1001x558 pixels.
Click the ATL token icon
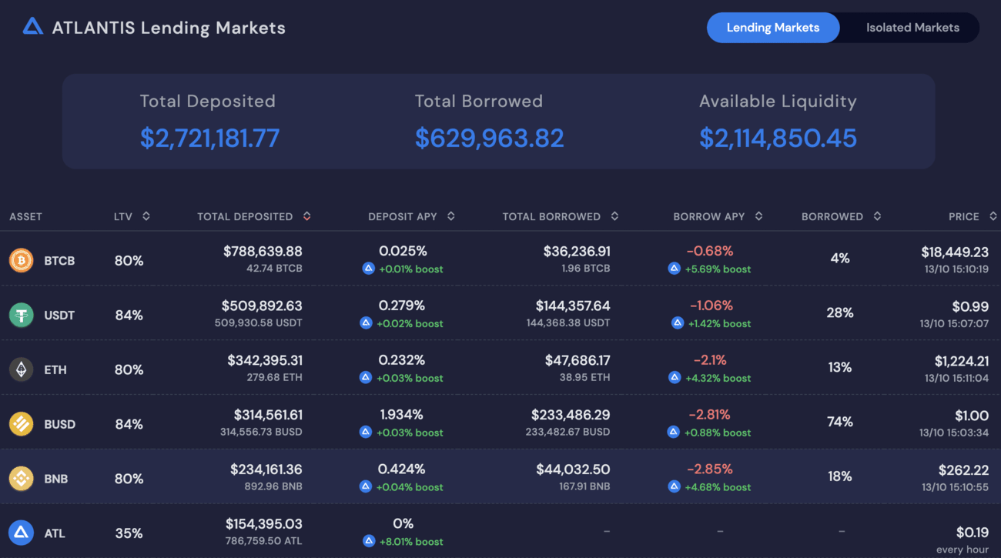click(x=21, y=533)
